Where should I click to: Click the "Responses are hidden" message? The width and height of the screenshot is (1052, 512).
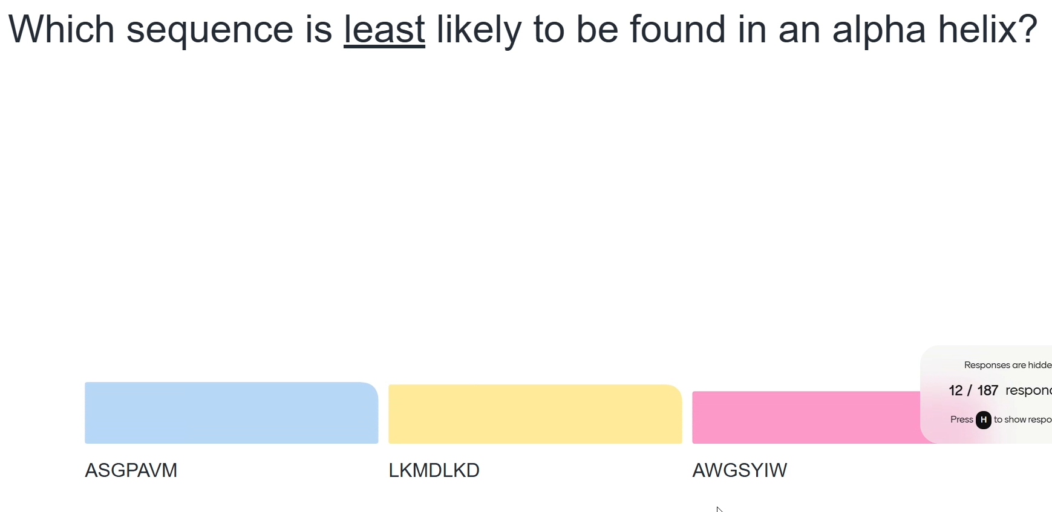coord(1007,365)
